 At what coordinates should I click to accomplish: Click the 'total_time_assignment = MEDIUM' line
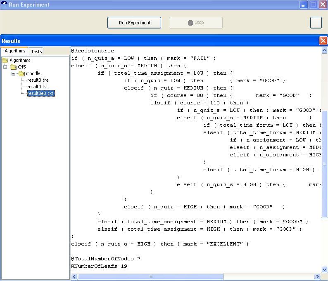point(203,222)
